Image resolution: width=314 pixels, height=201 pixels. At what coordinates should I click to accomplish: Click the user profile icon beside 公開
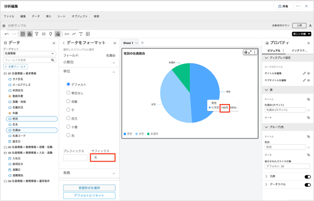point(310,26)
